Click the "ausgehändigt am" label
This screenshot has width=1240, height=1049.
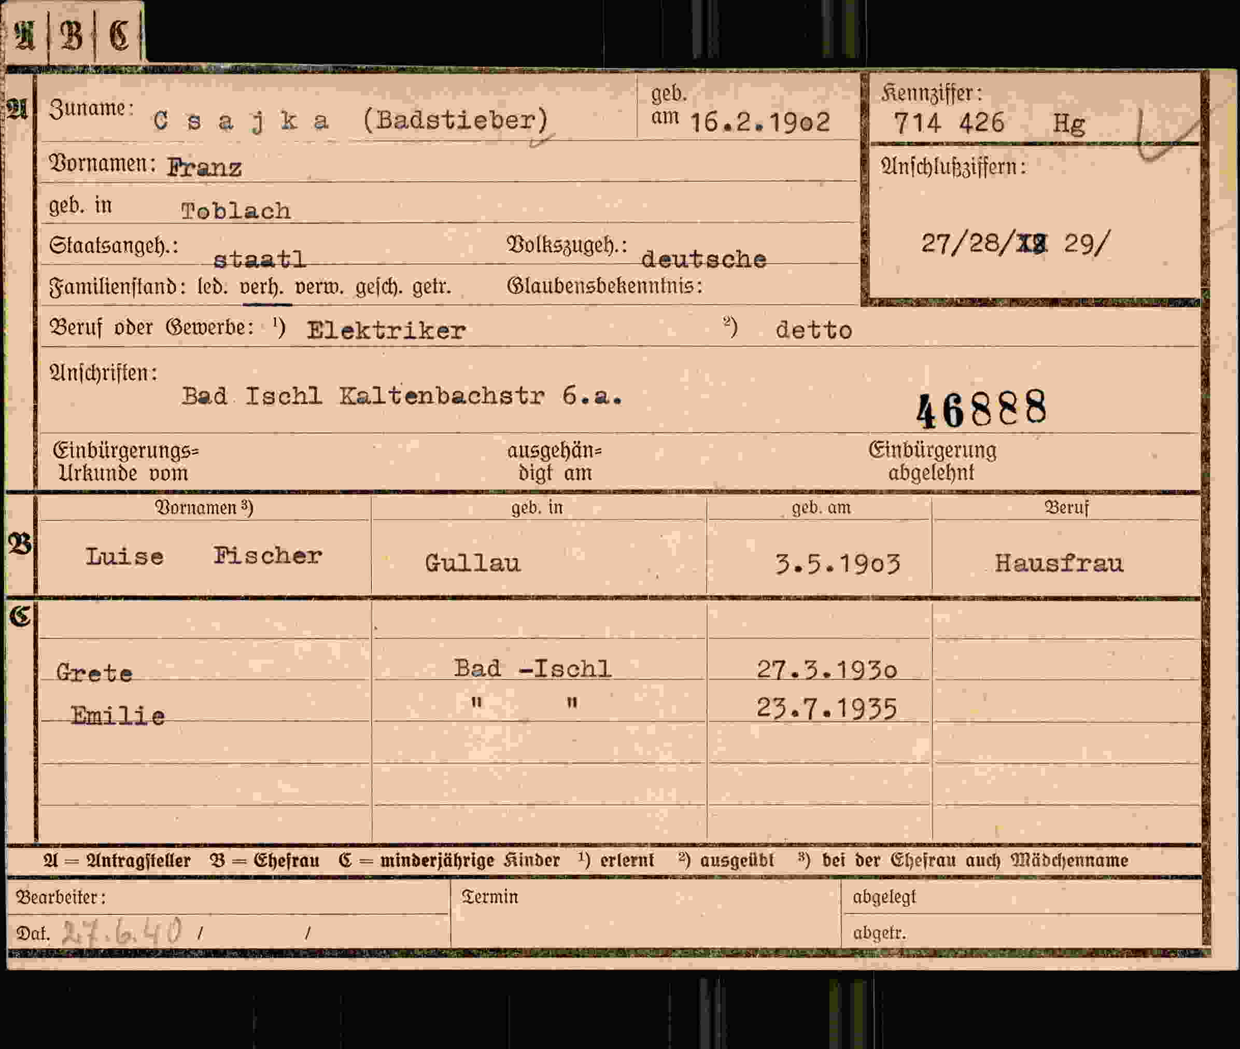point(554,461)
